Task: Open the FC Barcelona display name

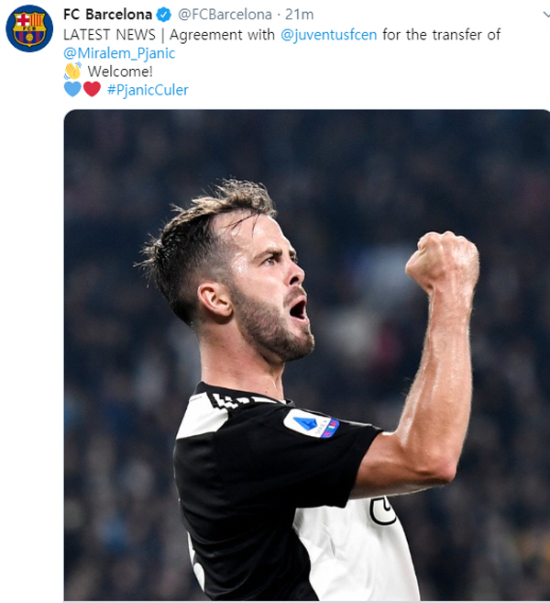Action: [107, 15]
